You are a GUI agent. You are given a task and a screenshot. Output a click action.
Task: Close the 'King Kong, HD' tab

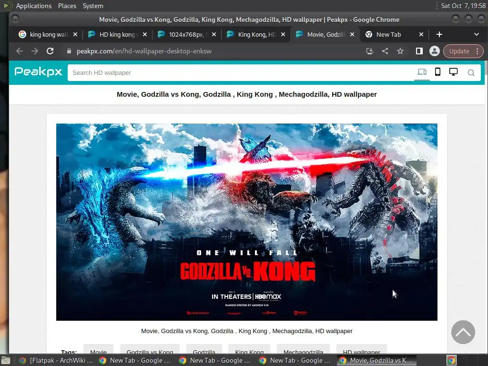coord(283,34)
